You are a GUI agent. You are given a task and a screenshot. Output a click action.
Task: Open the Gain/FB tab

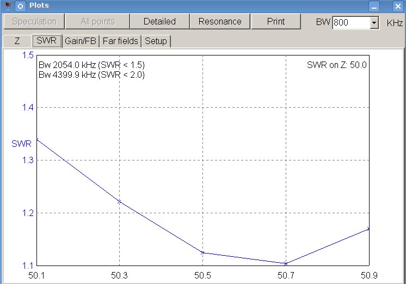(82, 41)
